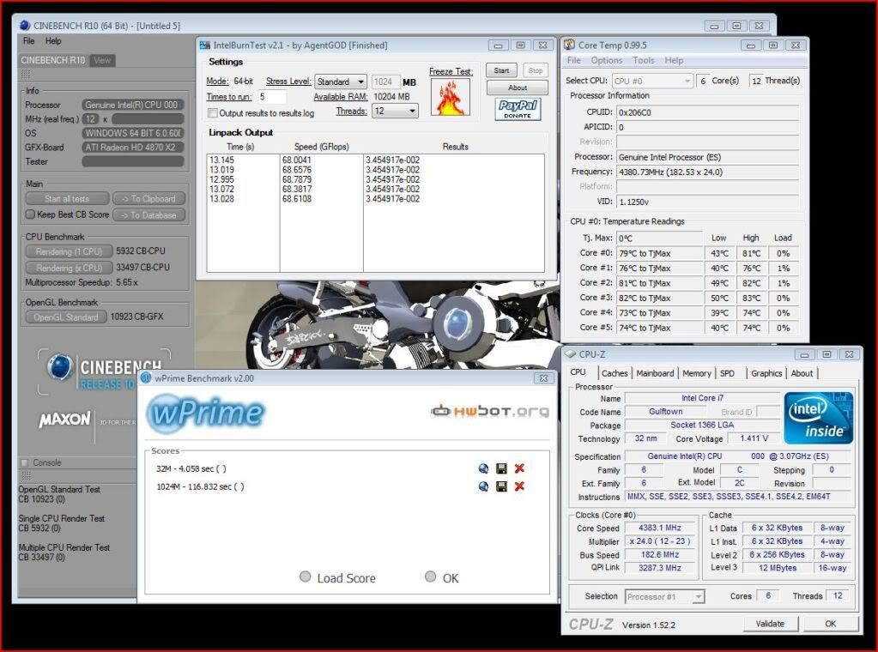The height and width of the screenshot is (652, 878).
Task: Select the 32M - 4.058 sec score entry
Action: coord(191,469)
